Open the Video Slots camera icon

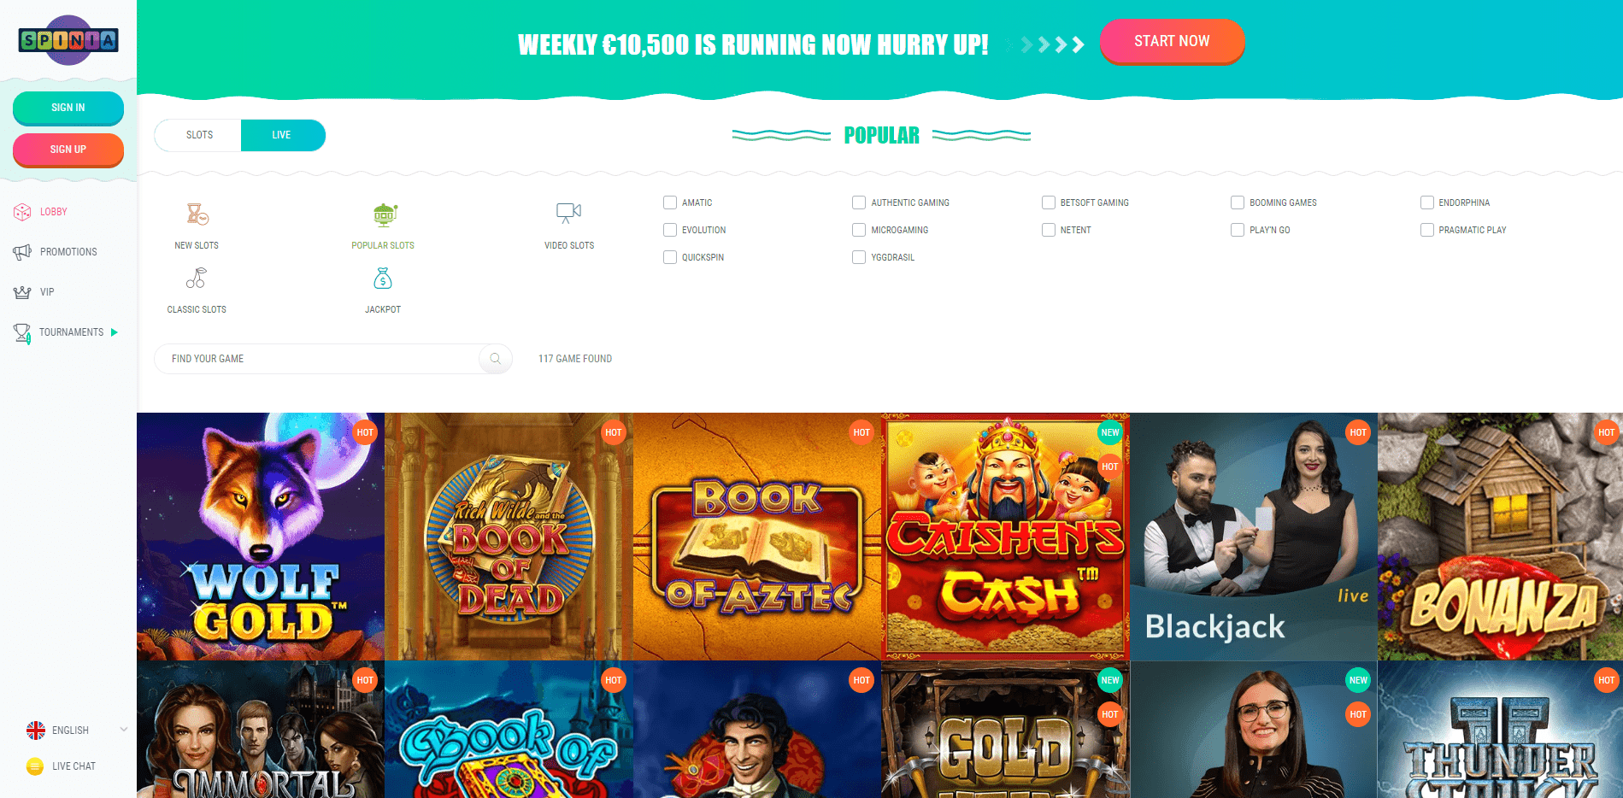coord(569,213)
